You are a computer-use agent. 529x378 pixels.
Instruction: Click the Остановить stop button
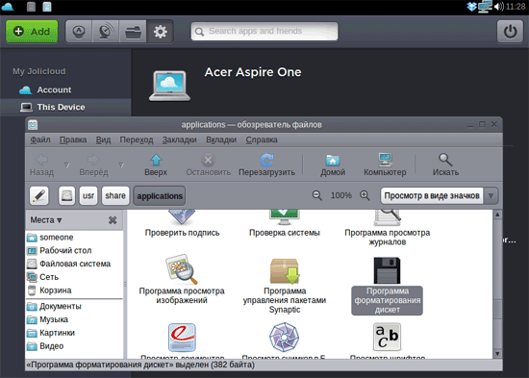[208, 164]
